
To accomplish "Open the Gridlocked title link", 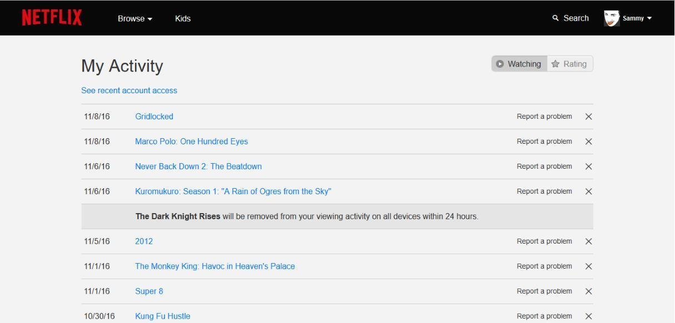I will [154, 117].
